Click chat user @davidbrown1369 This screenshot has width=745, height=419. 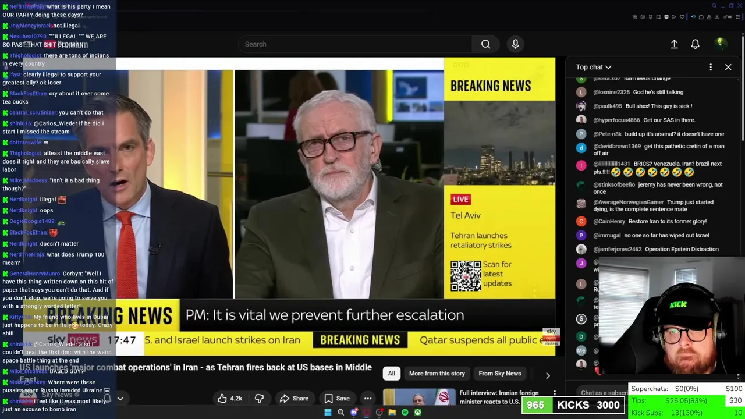617,147
